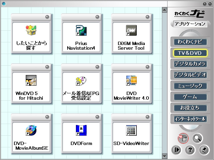Open the インターネットツール category
The height and width of the screenshot is (160, 214).
pos(190,119)
